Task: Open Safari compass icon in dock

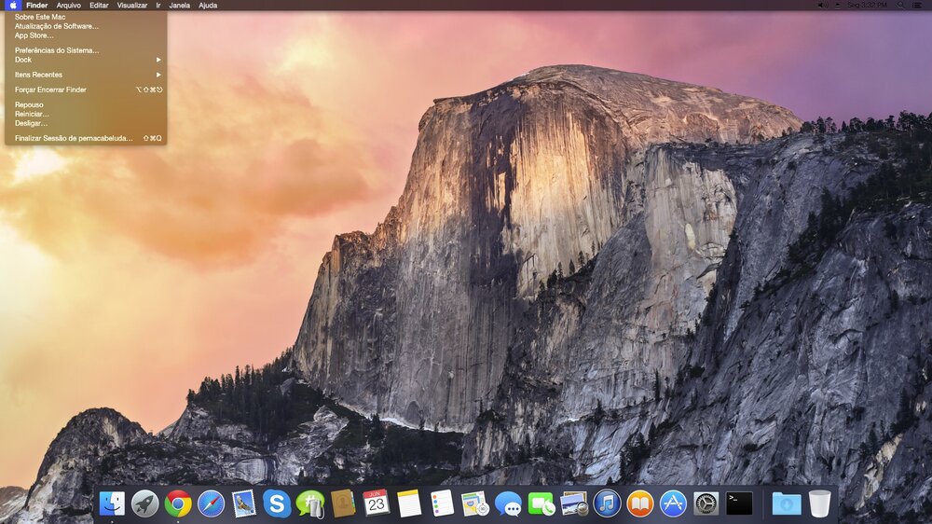Action: pos(211,503)
